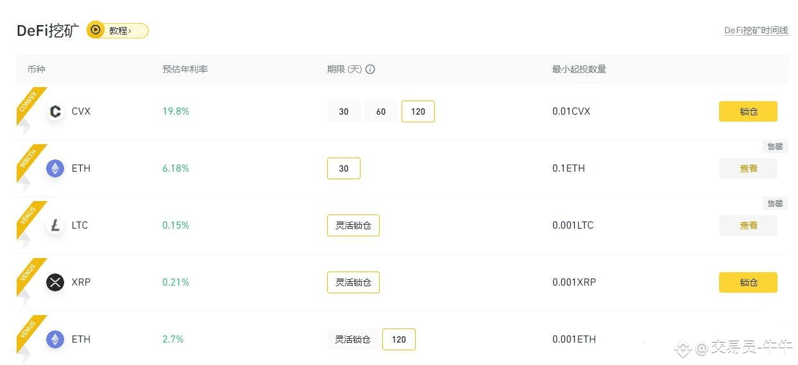Click 锁仓 button for CVX
Image resolution: width=798 pixels, height=365 pixels.
pyautogui.click(x=748, y=111)
